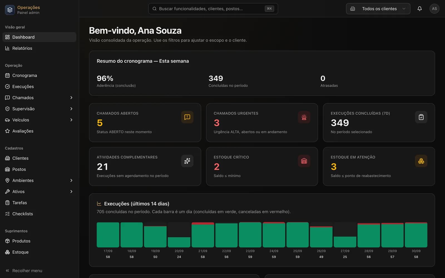Click the notification bell icon
Screen dimensions: 445x278
point(419,9)
